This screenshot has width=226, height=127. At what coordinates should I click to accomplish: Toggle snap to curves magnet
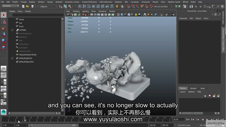133,6
